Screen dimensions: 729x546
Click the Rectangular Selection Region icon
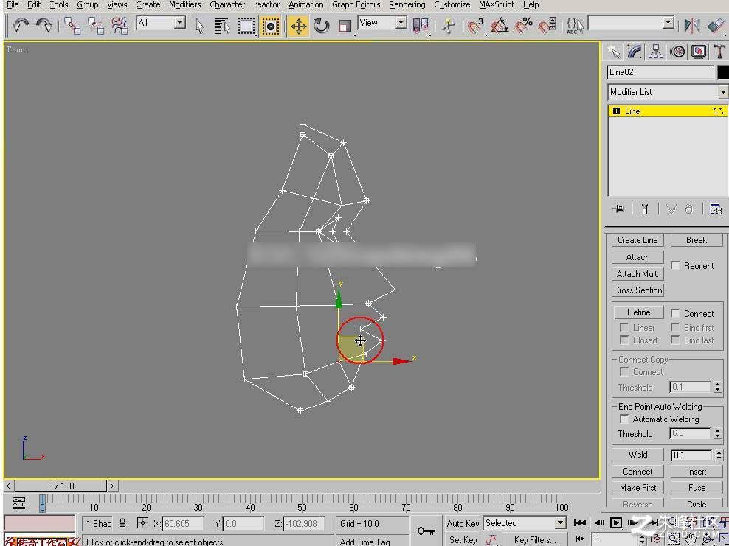coord(246,26)
